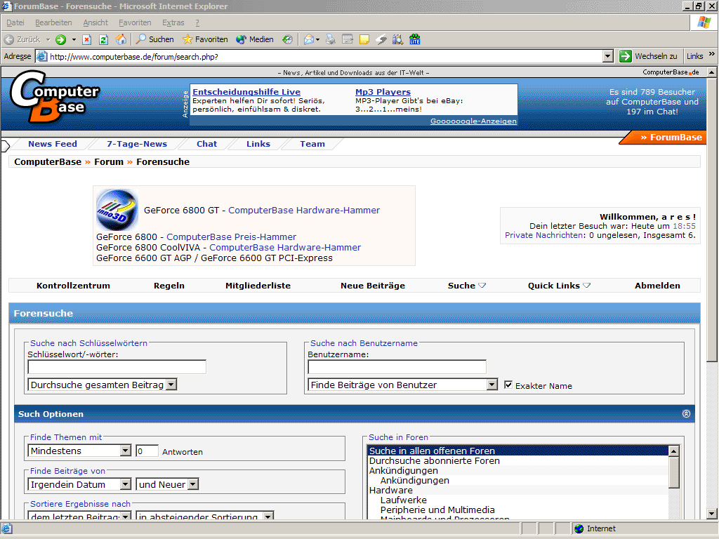The width and height of the screenshot is (719, 539).
Task: Click the Mail envelope toolbar icon
Action: pos(309,39)
